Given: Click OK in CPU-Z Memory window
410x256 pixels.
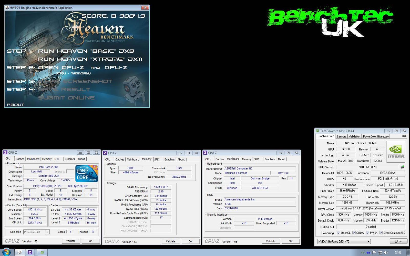Looking at the screenshot, I should 190,241.
